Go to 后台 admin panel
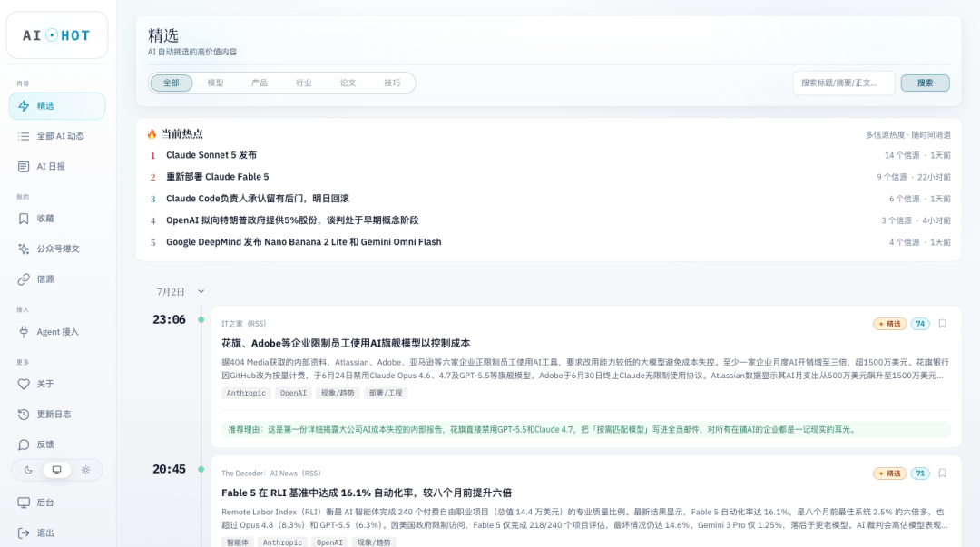The height and width of the screenshot is (547, 980). [57, 503]
